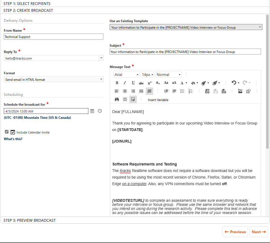The width and height of the screenshot is (270, 243).
Task: Align text left in editor
Action: [x=117, y=91]
